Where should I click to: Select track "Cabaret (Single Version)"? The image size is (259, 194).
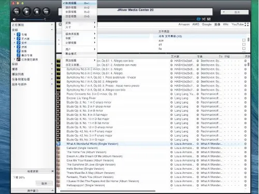tap(82, 148)
